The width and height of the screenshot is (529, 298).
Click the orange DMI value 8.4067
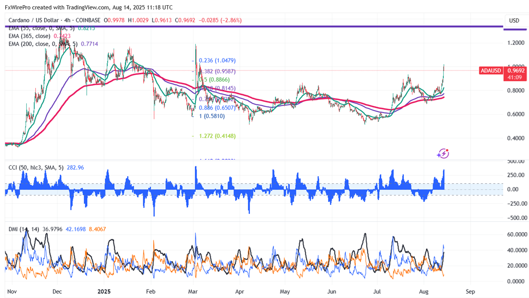click(x=97, y=229)
